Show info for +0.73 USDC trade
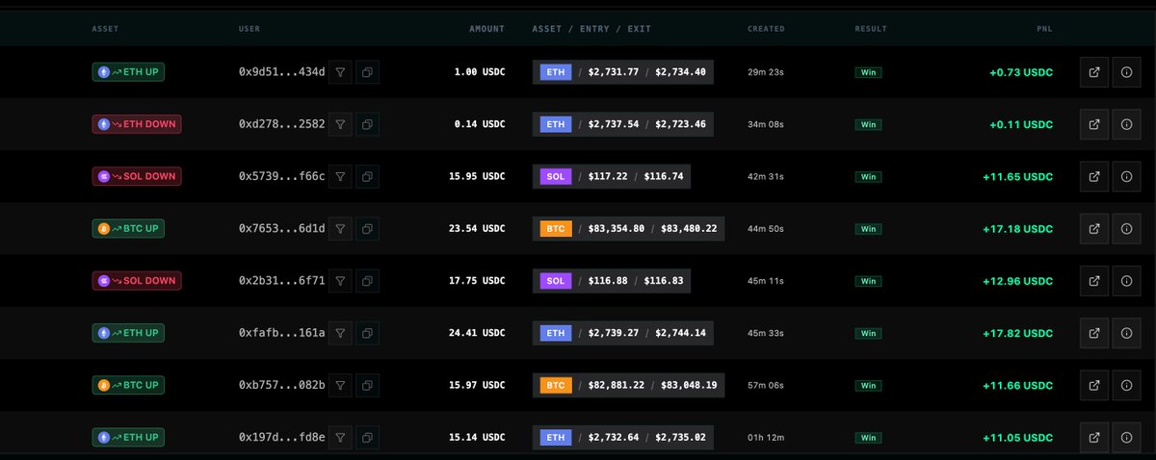This screenshot has height=460, width=1156. point(1126,72)
